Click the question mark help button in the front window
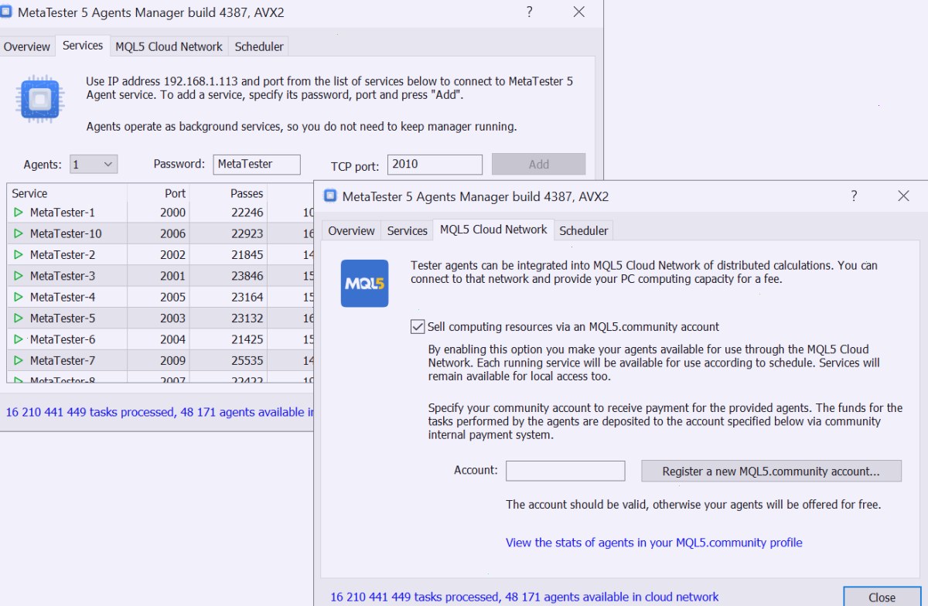Viewport: 928px width, 606px height. click(x=854, y=196)
